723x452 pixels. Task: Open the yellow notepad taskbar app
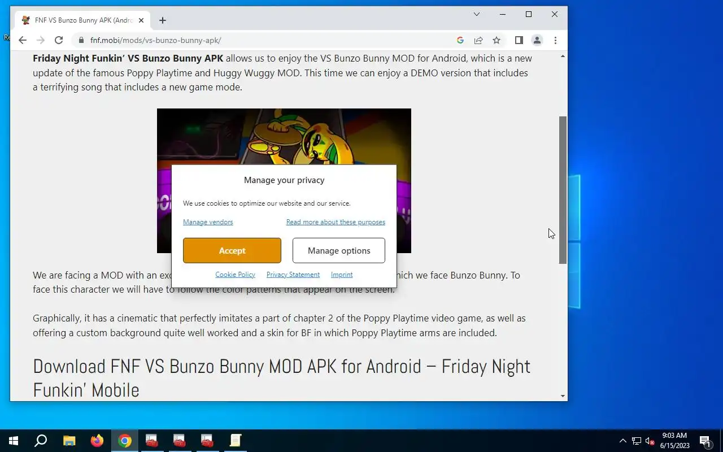pyautogui.click(x=236, y=441)
